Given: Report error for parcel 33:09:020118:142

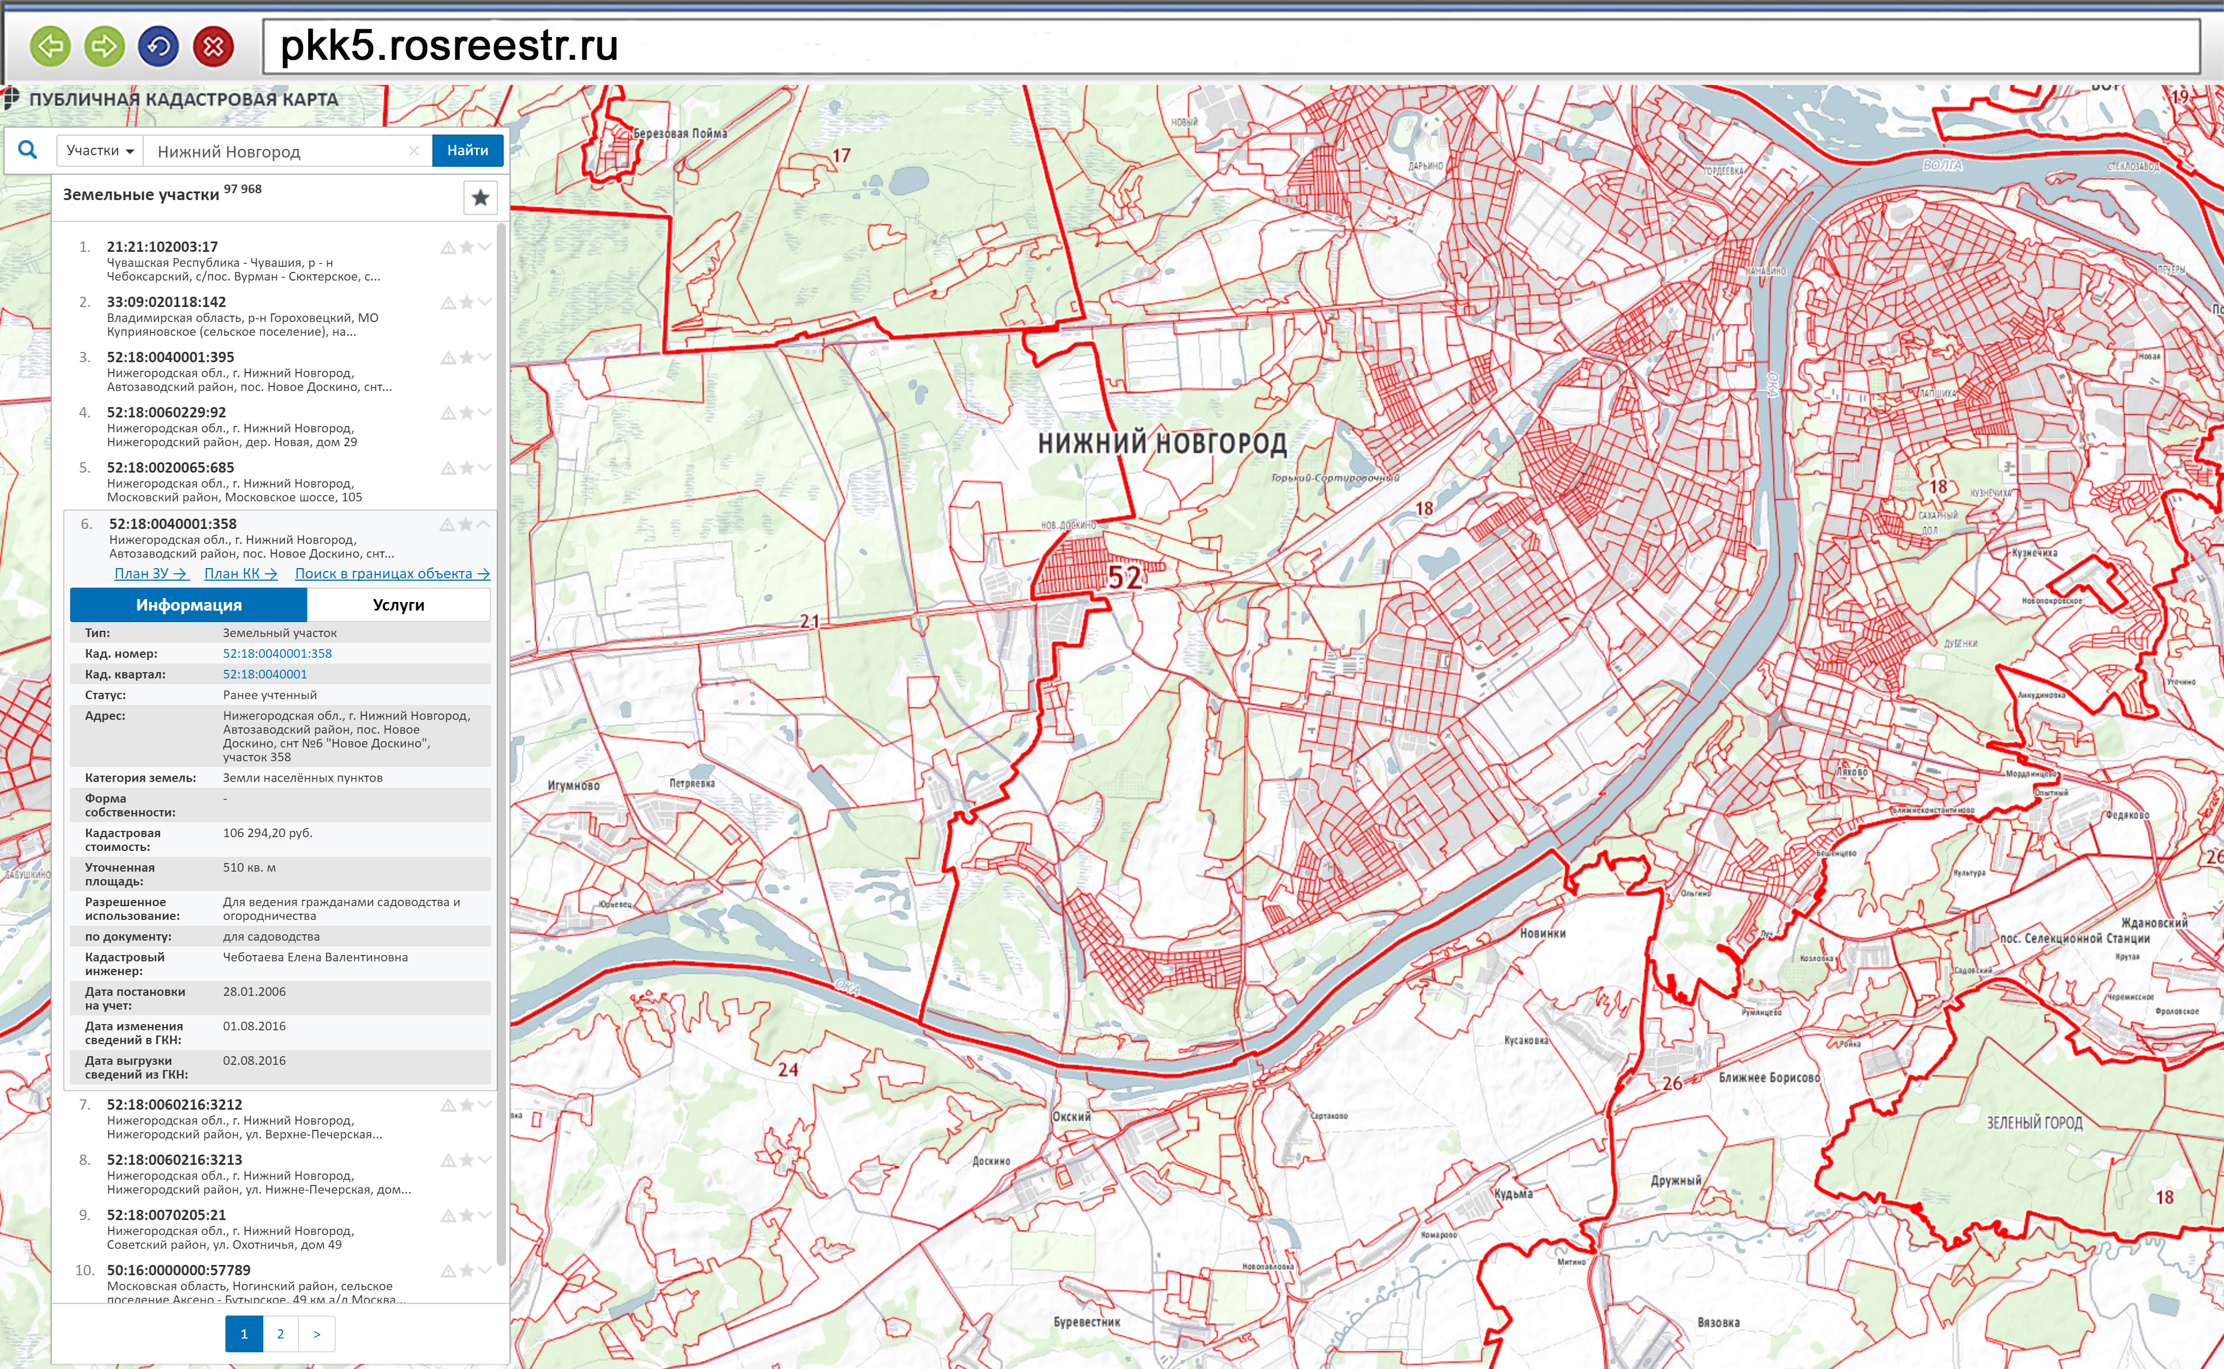Looking at the screenshot, I should pos(448,302).
